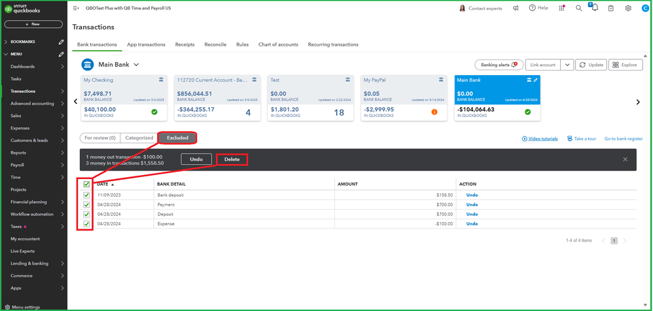Go to previous page arrow

click(603, 240)
